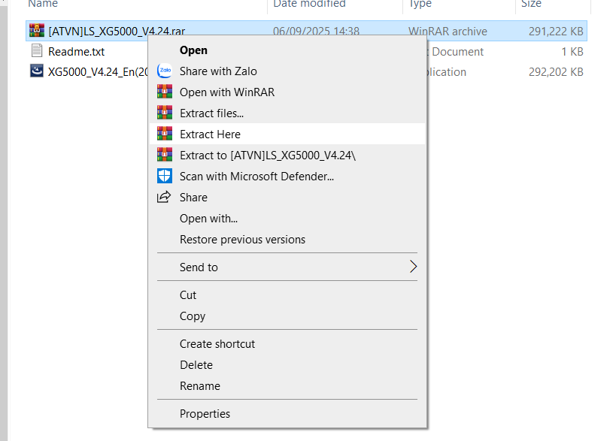This screenshot has height=441, width=616.
Task: Click the date 06/09/2025 14:38
Action: [316, 32]
